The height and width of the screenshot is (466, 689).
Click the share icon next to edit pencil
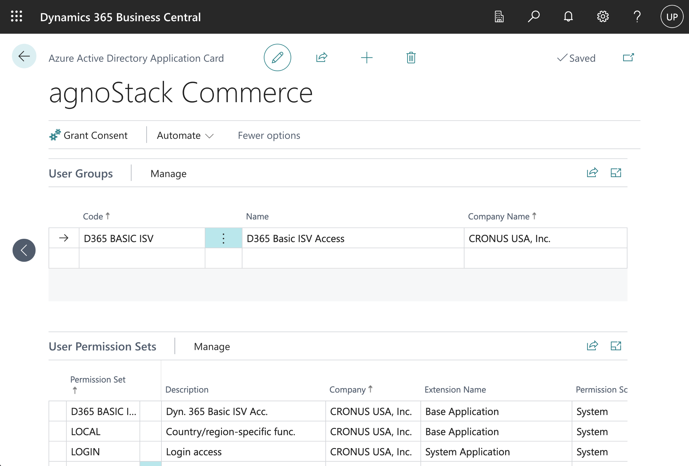pyautogui.click(x=322, y=58)
